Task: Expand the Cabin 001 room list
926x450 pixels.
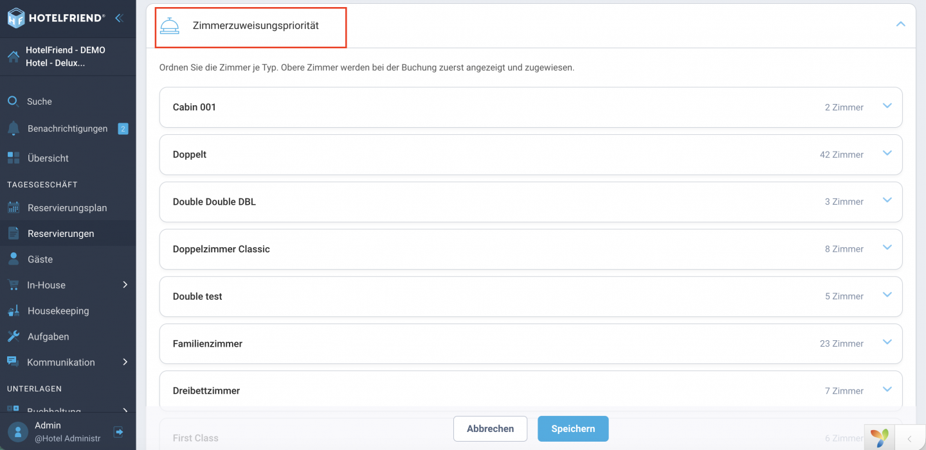Action: [x=887, y=106]
